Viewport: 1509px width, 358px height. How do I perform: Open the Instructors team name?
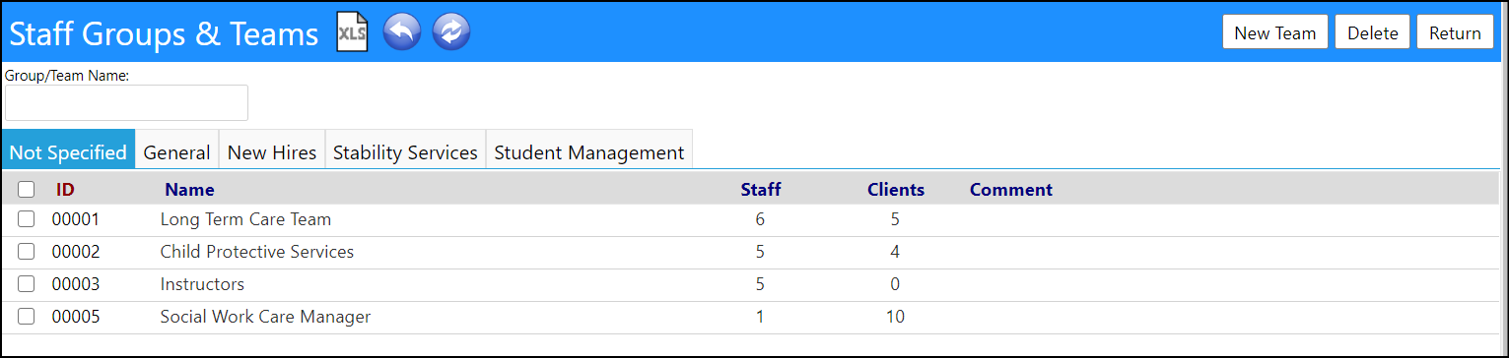(202, 284)
